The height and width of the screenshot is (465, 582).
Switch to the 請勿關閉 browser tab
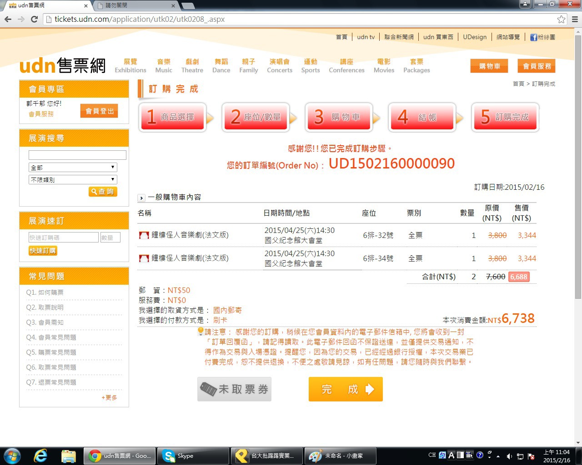point(135,5)
